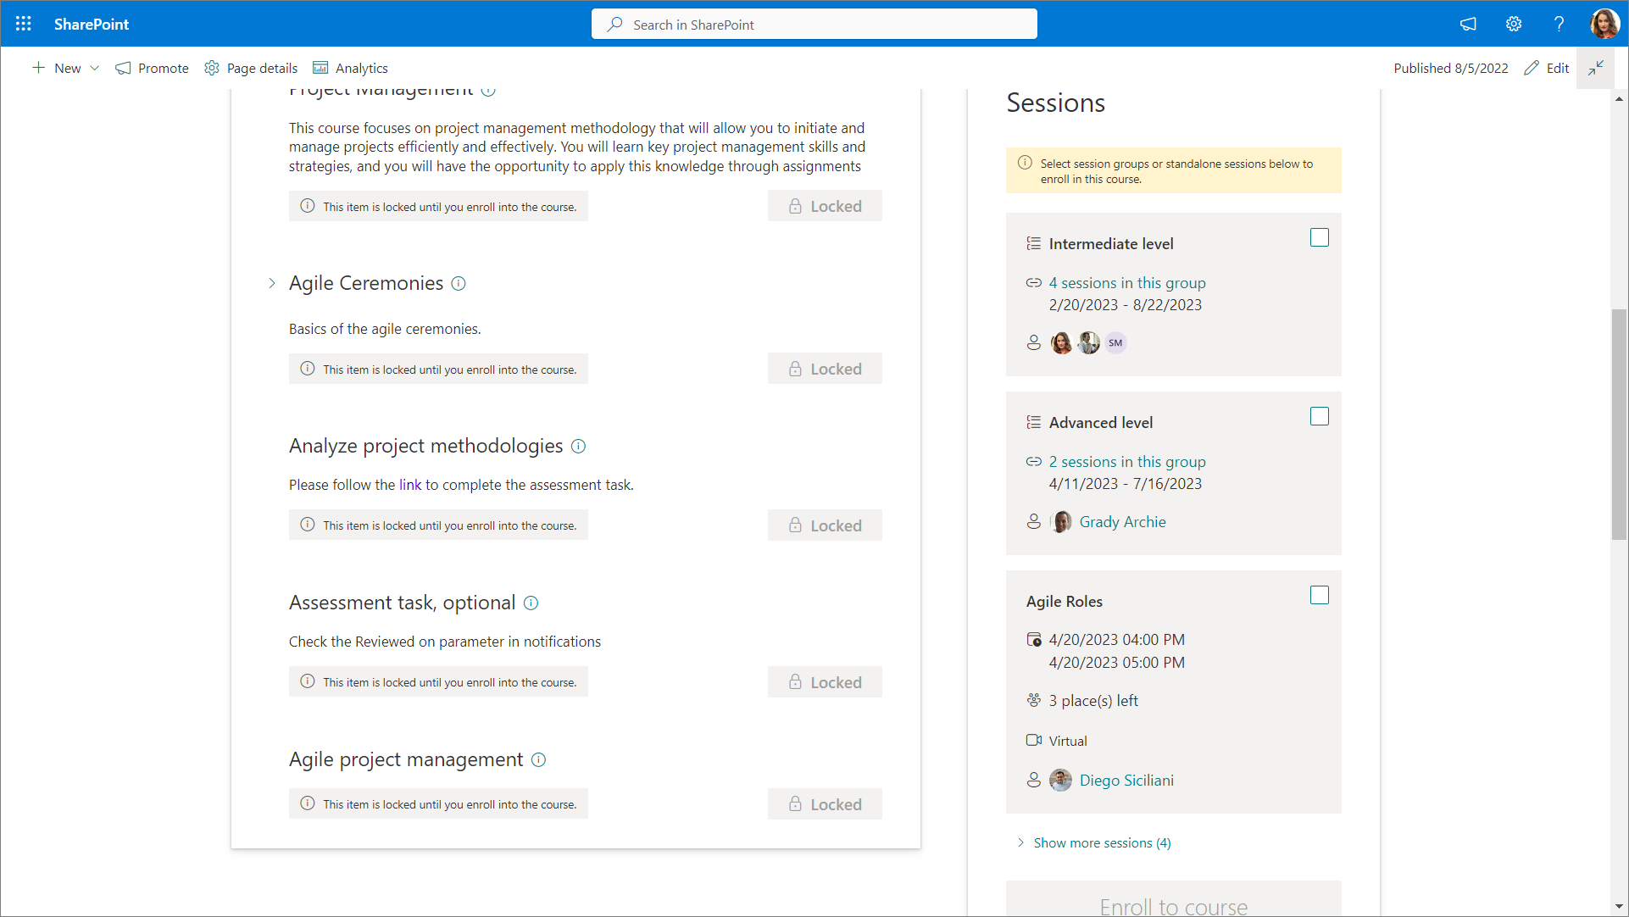Viewport: 1629px width, 917px height.
Task: Open the user profile avatar
Action: [x=1604, y=24]
